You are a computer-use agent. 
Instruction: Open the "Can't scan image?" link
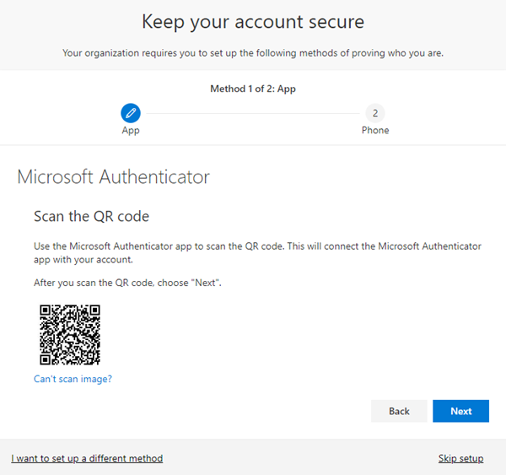pyautogui.click(x=73, y=379)
